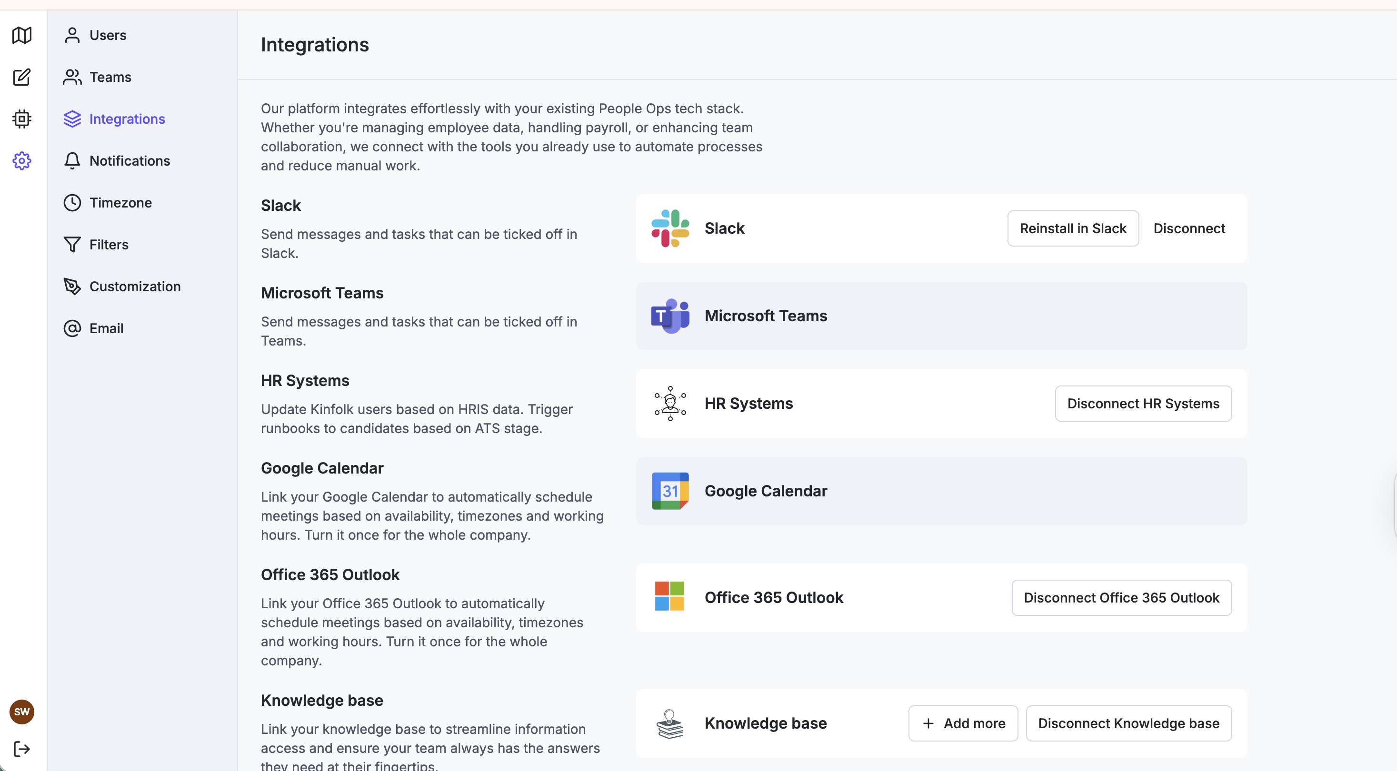1397x771 pixels.
Task: Select the settings gear icon in left rail
Action: pyautogui.click(x=22, y=160)
